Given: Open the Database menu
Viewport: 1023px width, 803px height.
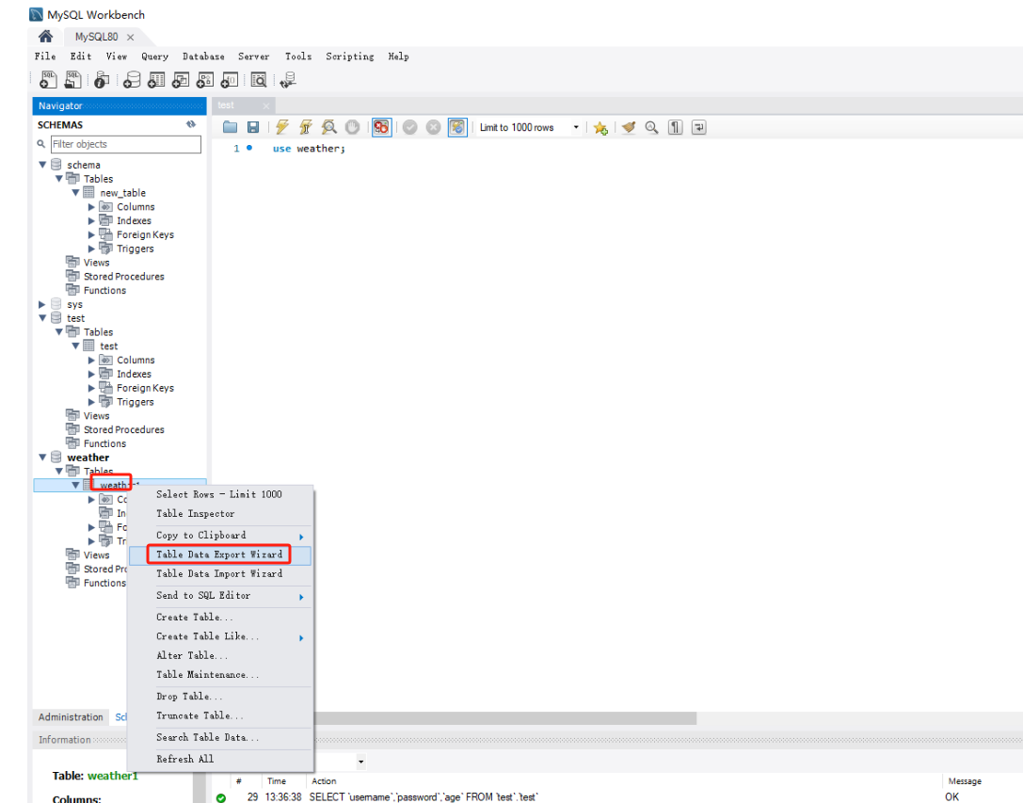Looking at the screenshot, I should tap(203, 56).
